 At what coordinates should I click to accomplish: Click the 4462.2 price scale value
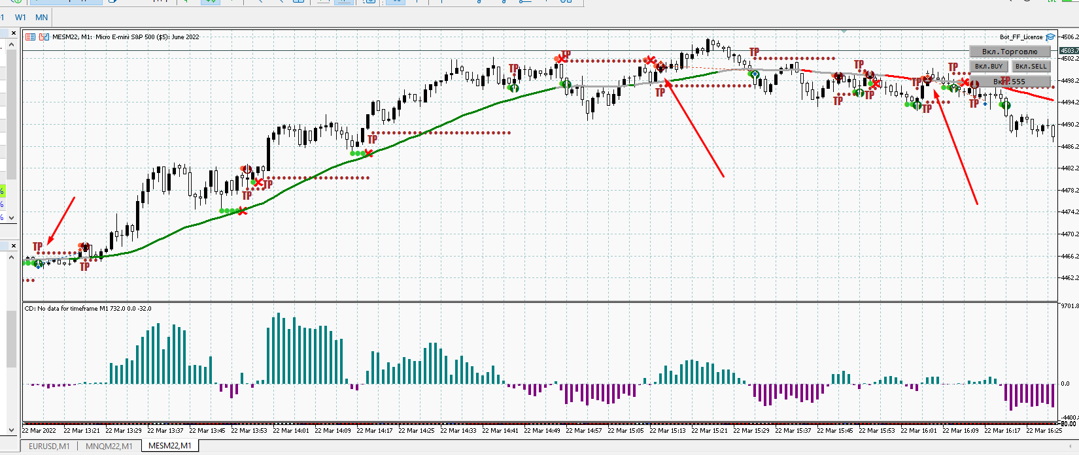tap(1070, 277)
